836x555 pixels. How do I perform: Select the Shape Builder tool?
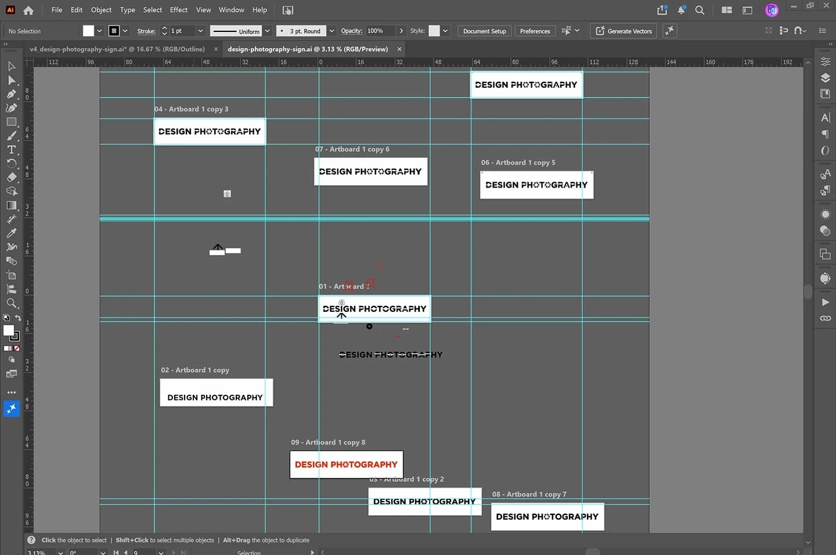point(12,192)
